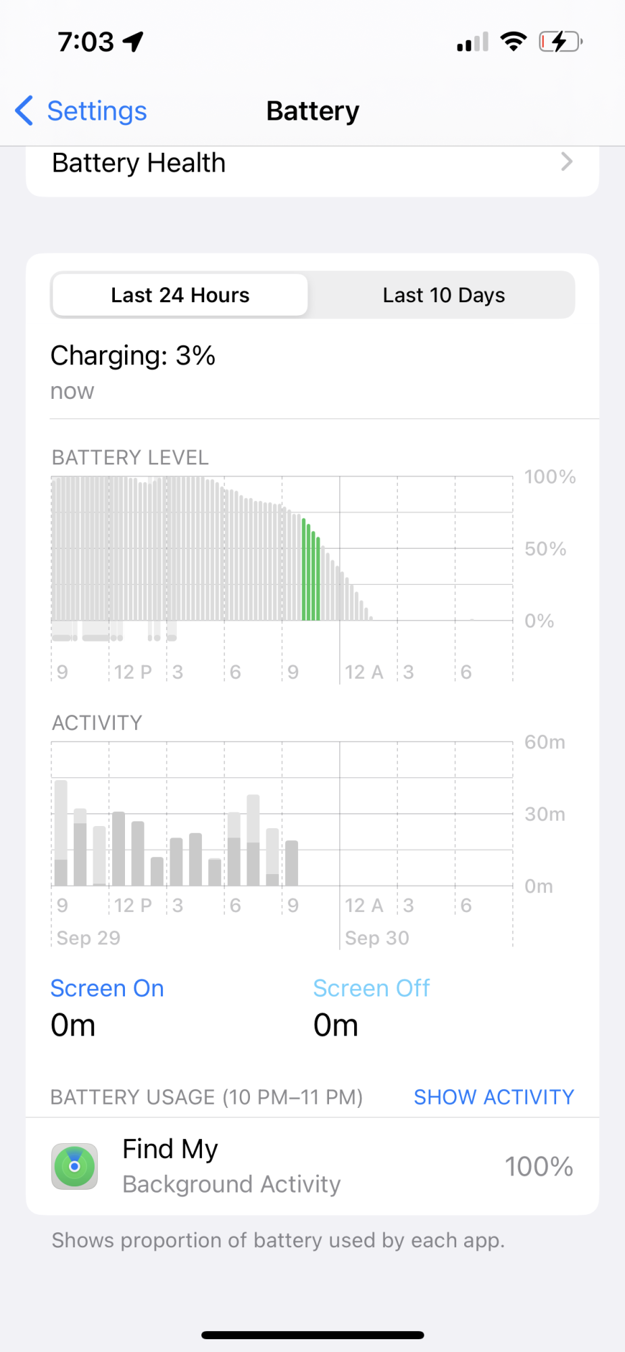625x1352 pixels.
Task: Tap the back chevron icon
Action: 24,111
